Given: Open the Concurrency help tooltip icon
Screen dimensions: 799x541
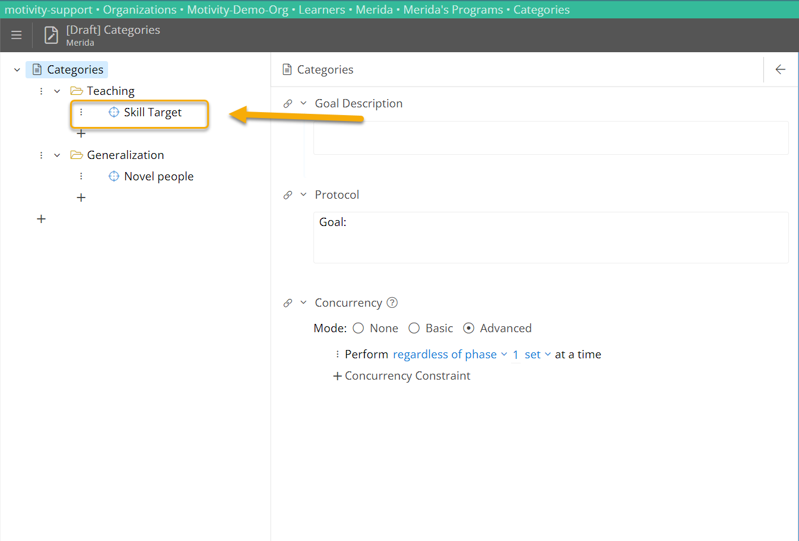Looking at the screenshot, I should 392,303.
